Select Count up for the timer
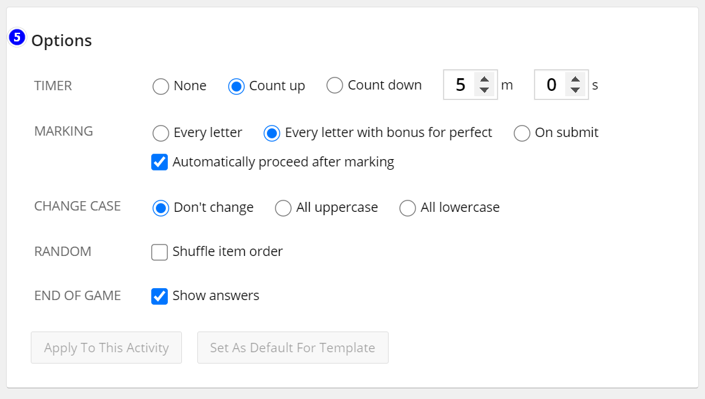The width and height of the screenshot is (705, 399). (x=236, y=86)
